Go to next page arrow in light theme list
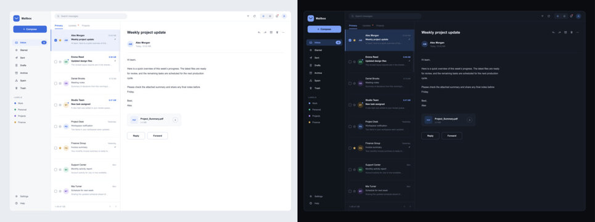 [x=116, y=207]
